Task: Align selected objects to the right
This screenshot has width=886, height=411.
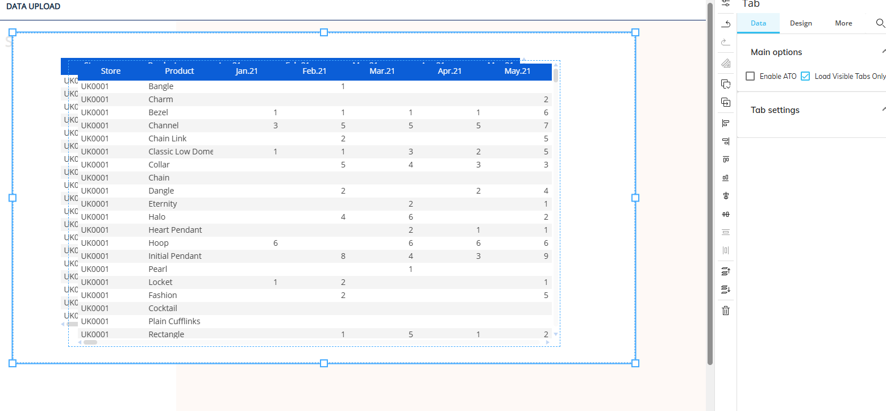Action: (726, 141)
